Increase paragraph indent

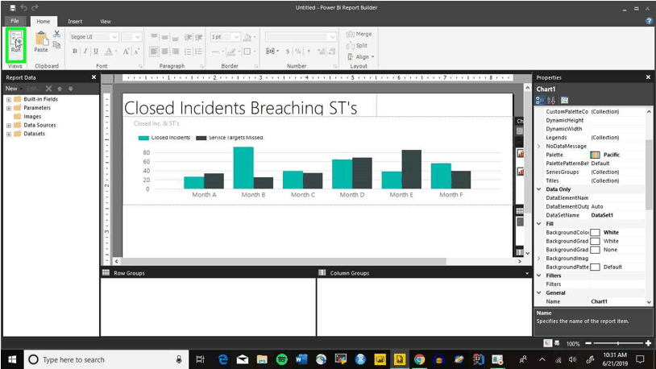pos(199,37)
